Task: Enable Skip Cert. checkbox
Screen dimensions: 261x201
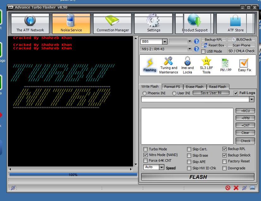Action: [189, 149]
